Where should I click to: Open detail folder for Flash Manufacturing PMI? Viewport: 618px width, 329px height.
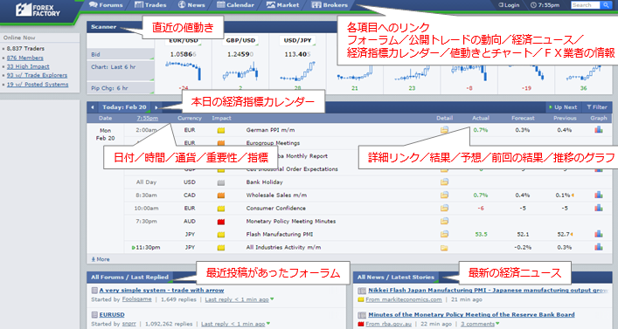coord(444,234)
